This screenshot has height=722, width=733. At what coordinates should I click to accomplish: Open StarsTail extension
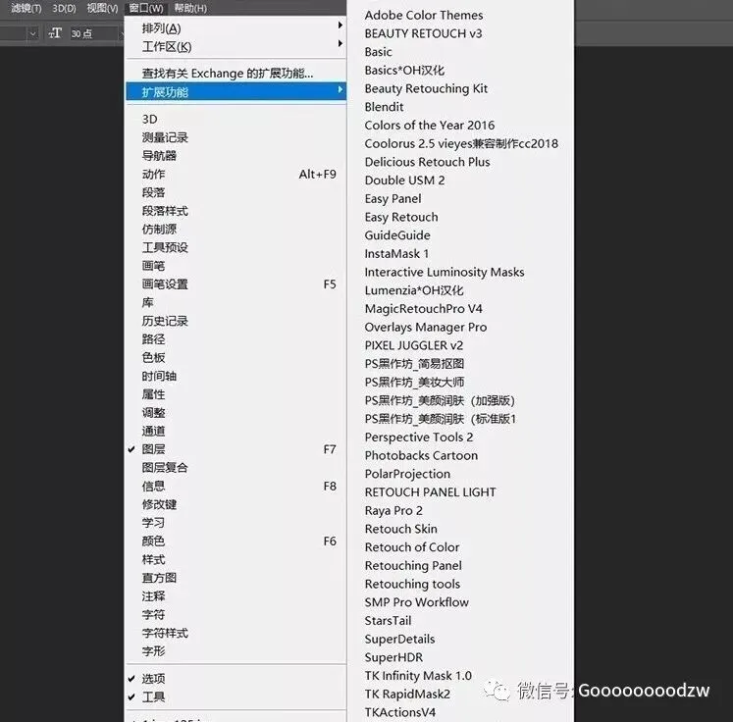pyautogui.click(x=388, y=620)
